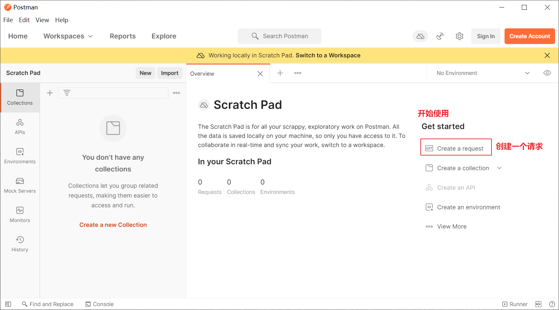559x310 pixels.
Task: Open the Monitors sidebar section
Action: 20,214
